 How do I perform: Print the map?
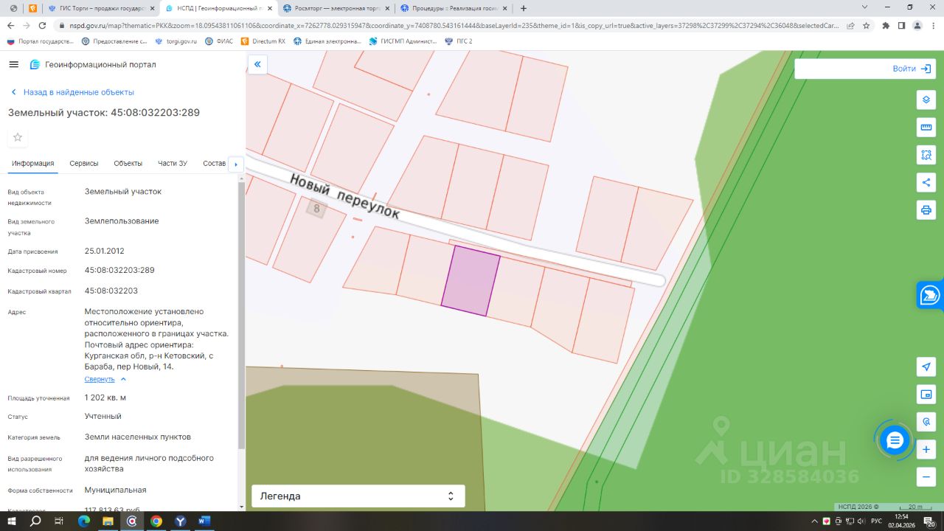click(926, 209)
